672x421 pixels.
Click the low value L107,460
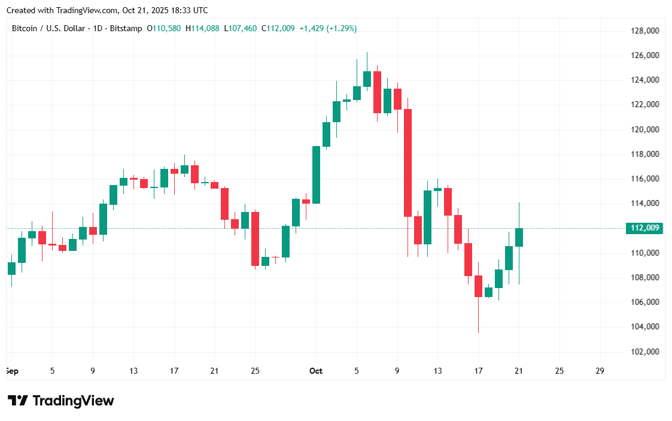[x=240, y=28]
